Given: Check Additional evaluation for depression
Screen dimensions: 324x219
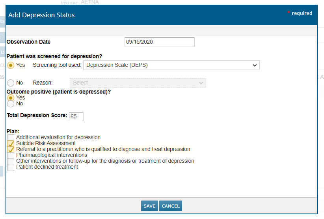Looking at the screenshot, I should (11, 138).
